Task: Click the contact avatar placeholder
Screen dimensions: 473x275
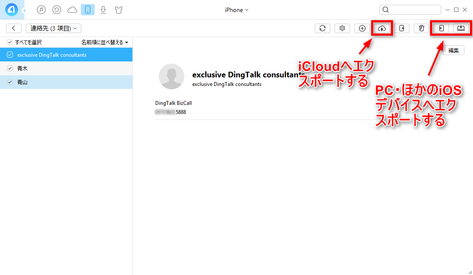Action: pos(171,76)
